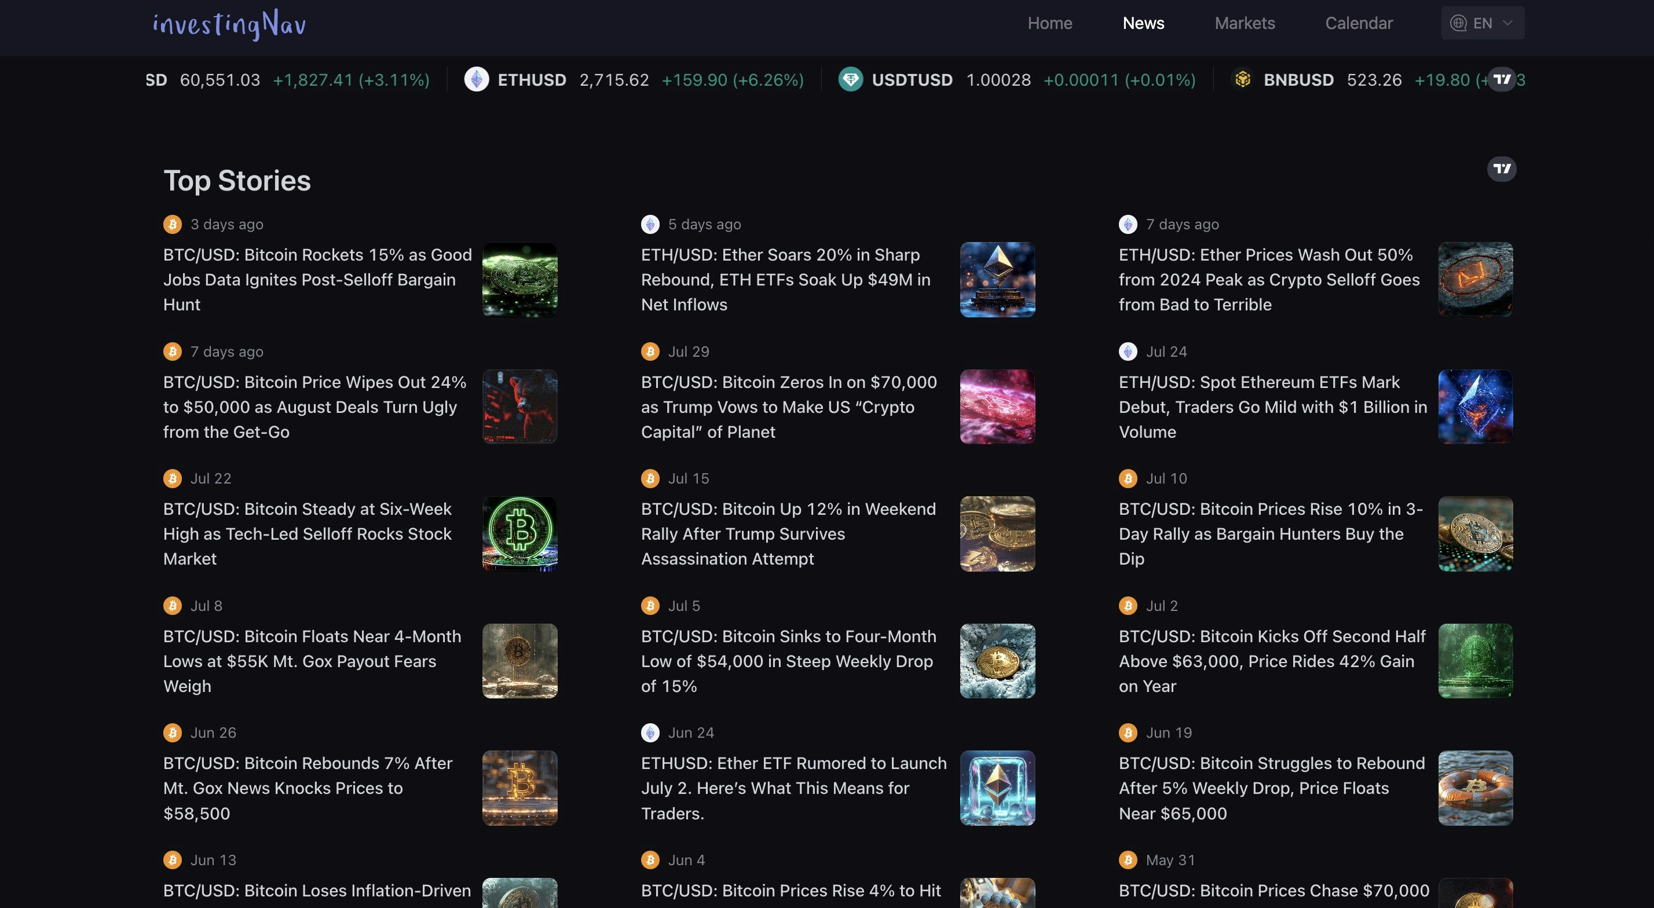This screenshot has height=908, width=1654.
Task: Click the Ethereum icon in the ticker
Action: click(477, 80)
